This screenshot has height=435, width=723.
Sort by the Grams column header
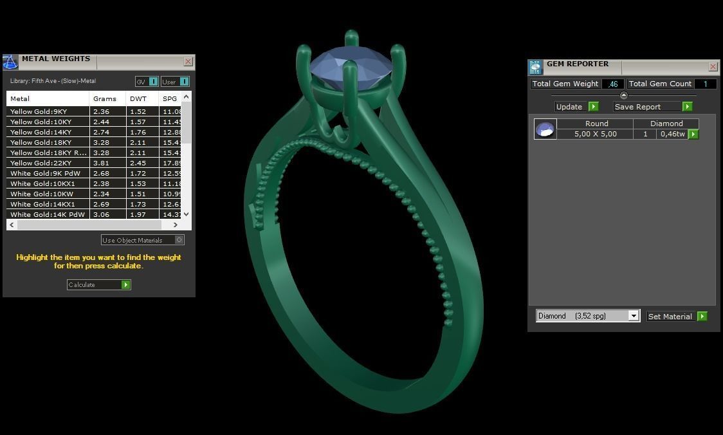coord(107,98)
